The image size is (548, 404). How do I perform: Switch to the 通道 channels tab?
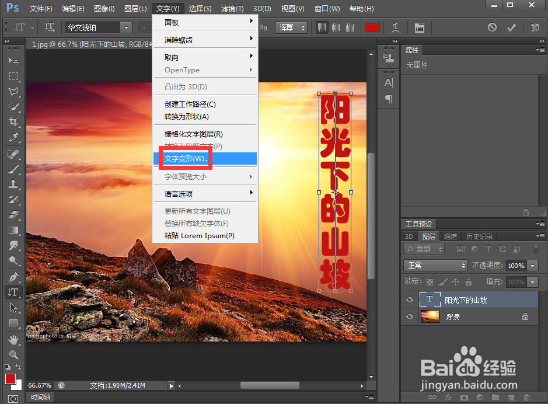point(450,236)
